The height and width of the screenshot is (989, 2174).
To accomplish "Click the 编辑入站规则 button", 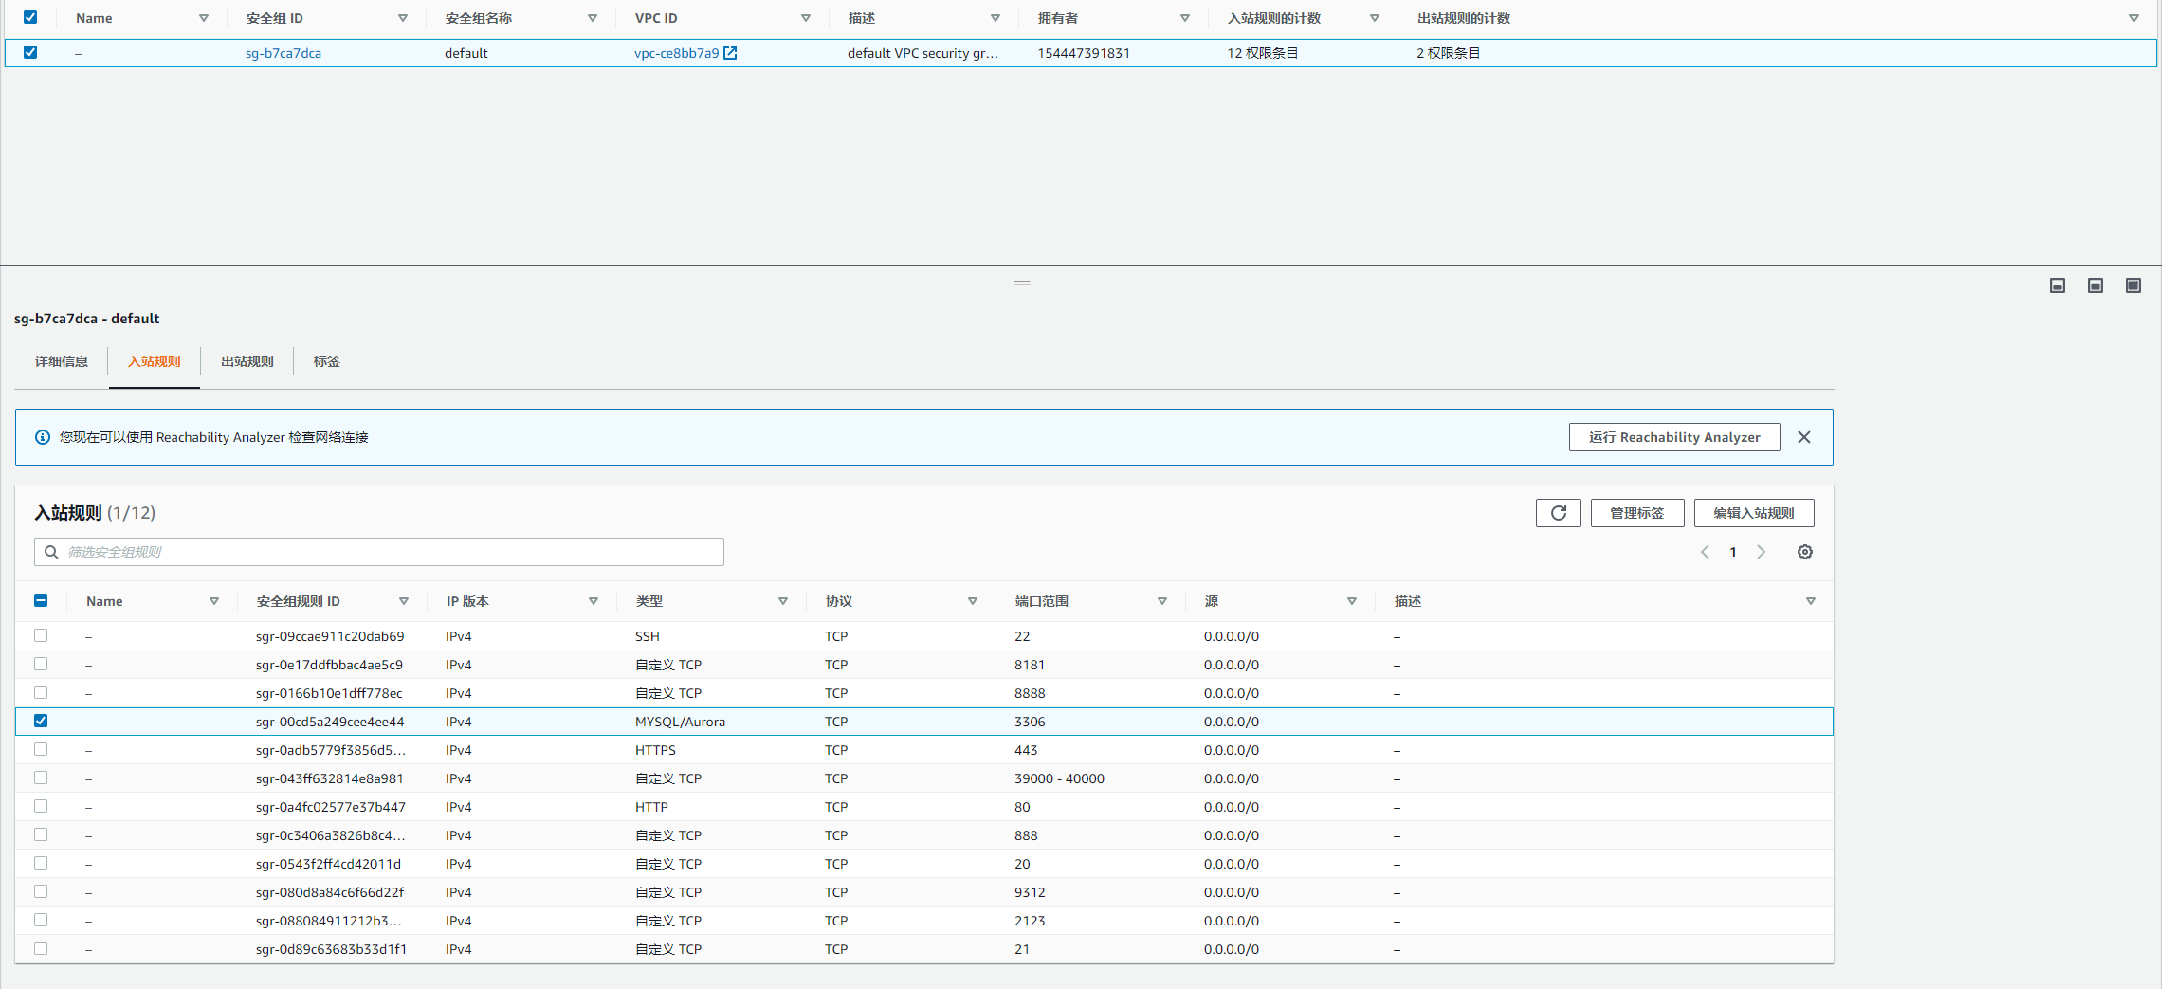I will tap(1754, 513).
